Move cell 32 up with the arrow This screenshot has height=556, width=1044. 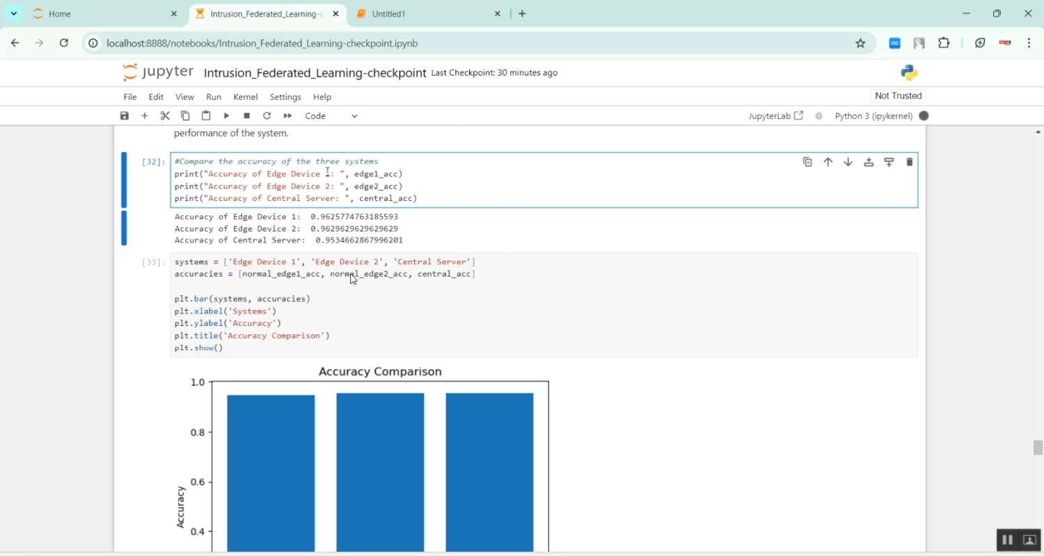pos(828,161)
